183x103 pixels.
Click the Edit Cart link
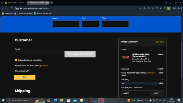point(160,42)
